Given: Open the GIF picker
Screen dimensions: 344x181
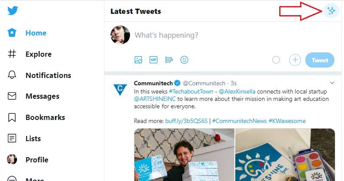Looking at the screenshot, I should (154, 60).
